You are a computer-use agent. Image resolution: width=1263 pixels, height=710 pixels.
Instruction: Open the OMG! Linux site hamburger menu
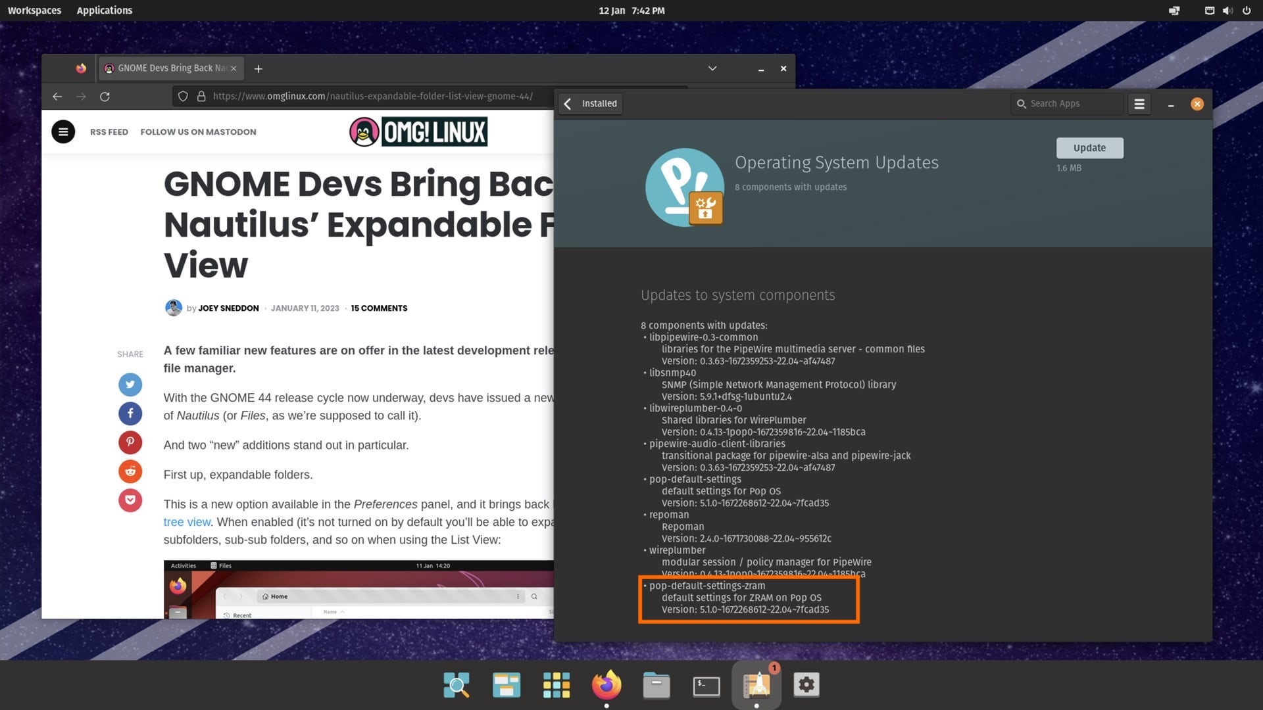click(63, 131)
